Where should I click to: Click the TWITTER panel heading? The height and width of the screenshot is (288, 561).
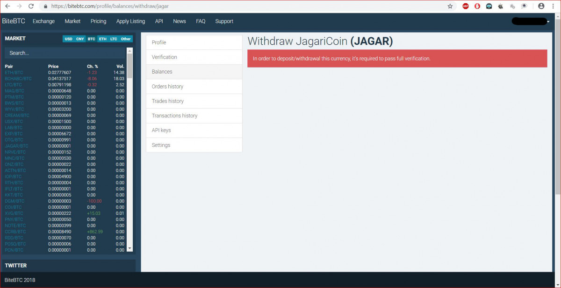coord(16,266)
